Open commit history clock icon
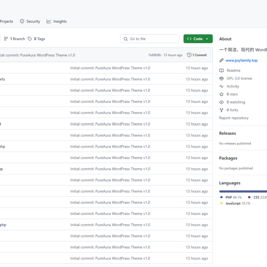The height and width of the screenshot is (267, 267). click(x=189, y=55)
